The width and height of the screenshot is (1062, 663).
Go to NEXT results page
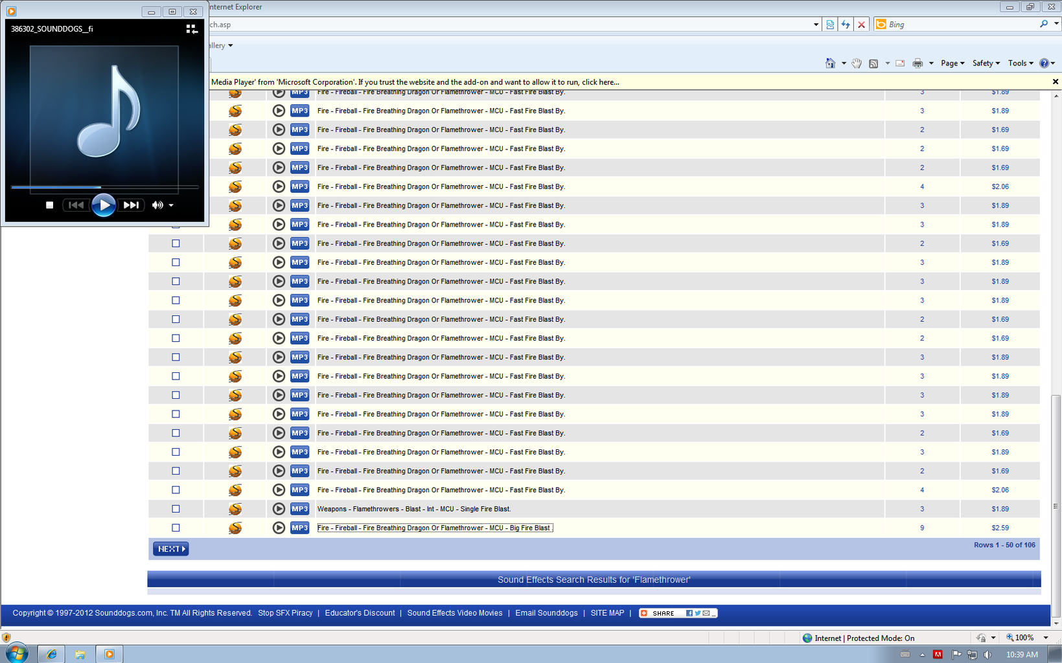tap(171, 549)
